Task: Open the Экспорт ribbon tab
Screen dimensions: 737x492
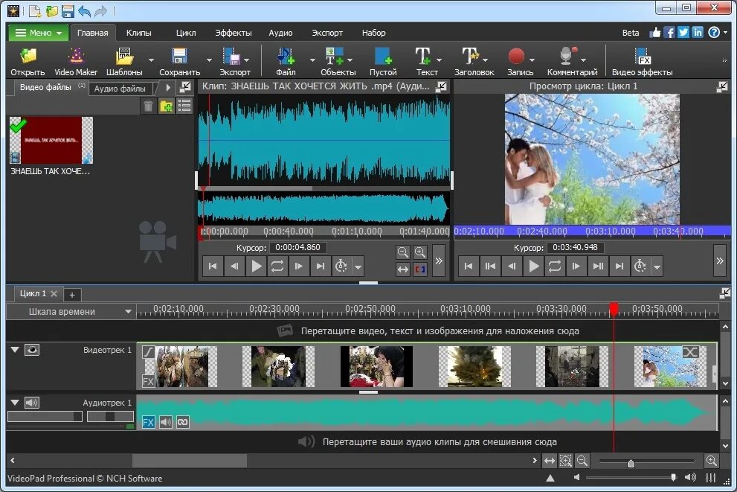Action: point(327,33)
